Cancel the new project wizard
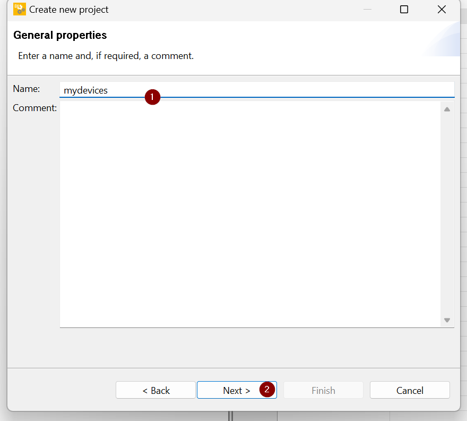 click(410, 390)
